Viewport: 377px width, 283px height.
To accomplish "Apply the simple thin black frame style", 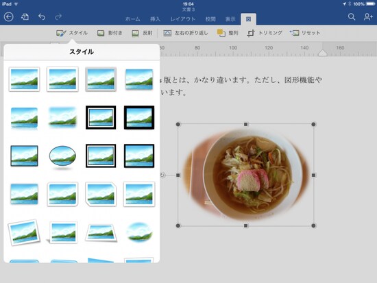I will pyautogui.click(x=24, y=156).
